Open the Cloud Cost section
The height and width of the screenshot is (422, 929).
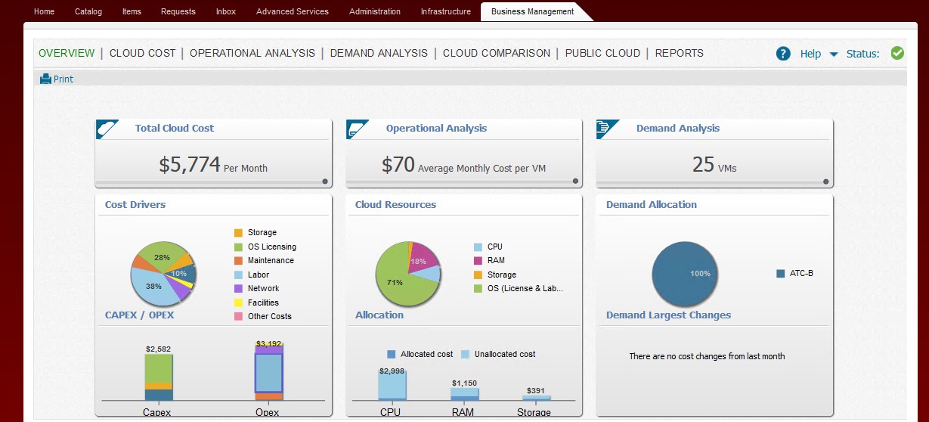[142, 53]
